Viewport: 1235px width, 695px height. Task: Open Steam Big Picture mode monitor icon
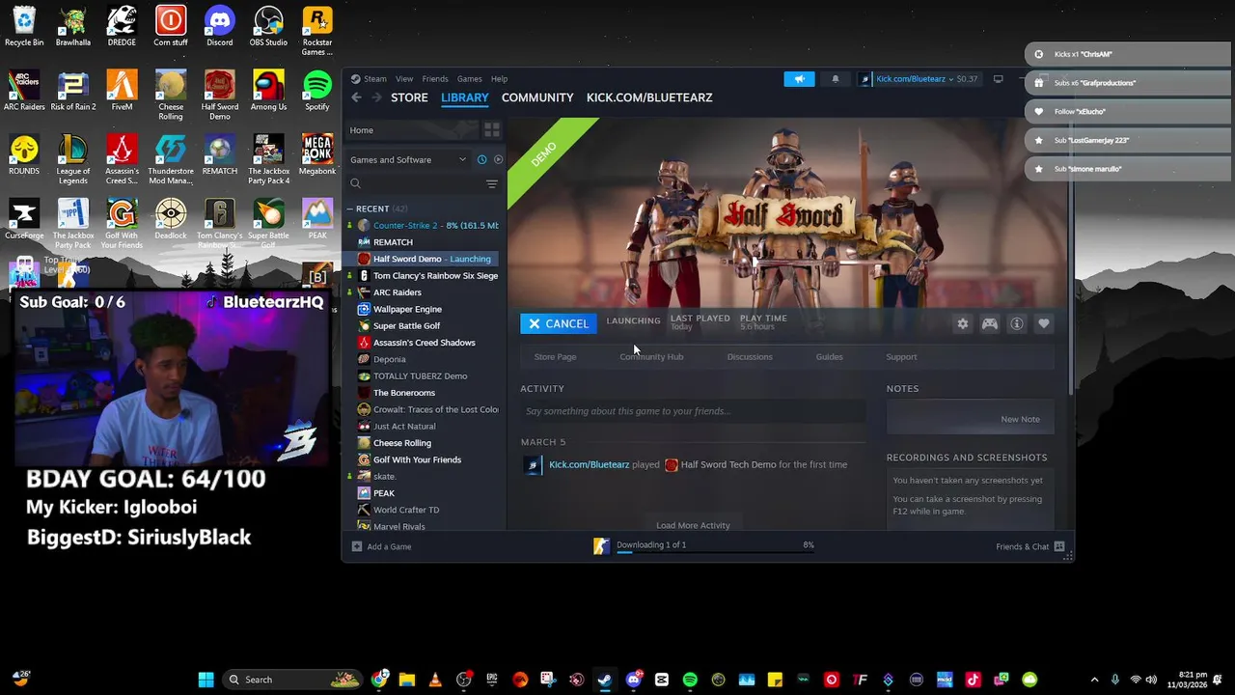click(x=999, y=79)
